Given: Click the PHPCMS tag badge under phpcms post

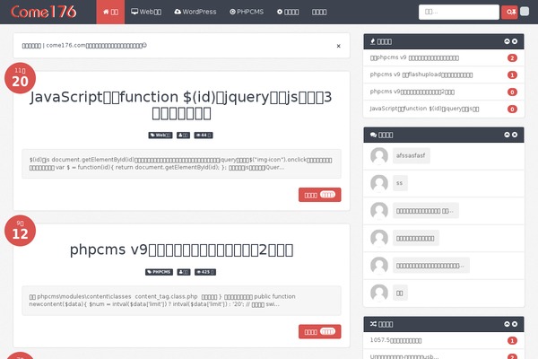Looking at the screenshot, I should click(x=159, y=272).
